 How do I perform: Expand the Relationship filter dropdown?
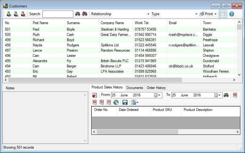[148, 14]
